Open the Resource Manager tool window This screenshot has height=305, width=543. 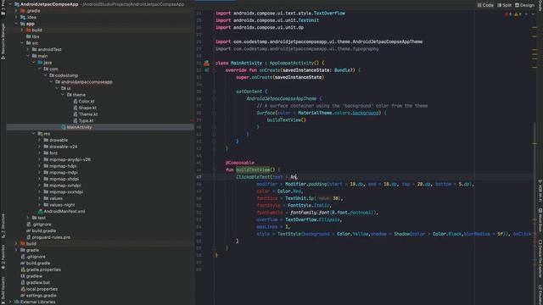pyautogui.click(x=3, y=41)
